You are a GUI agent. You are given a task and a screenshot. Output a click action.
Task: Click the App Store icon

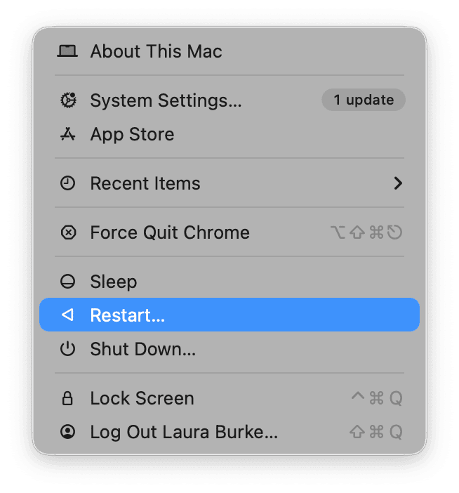point(68,135)
